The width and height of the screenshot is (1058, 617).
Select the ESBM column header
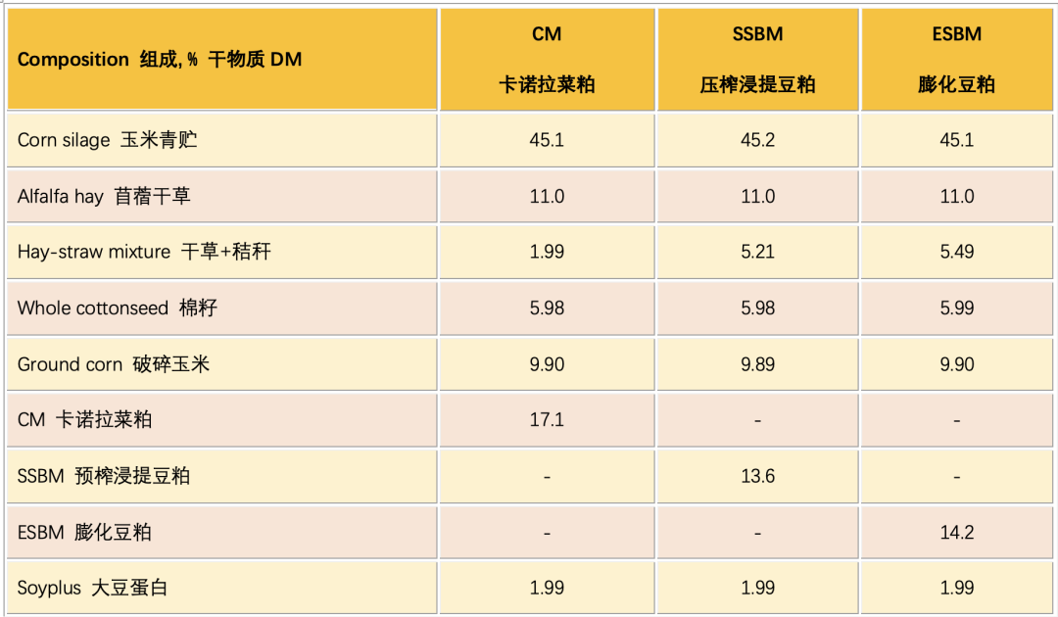(x=957, y=60)
